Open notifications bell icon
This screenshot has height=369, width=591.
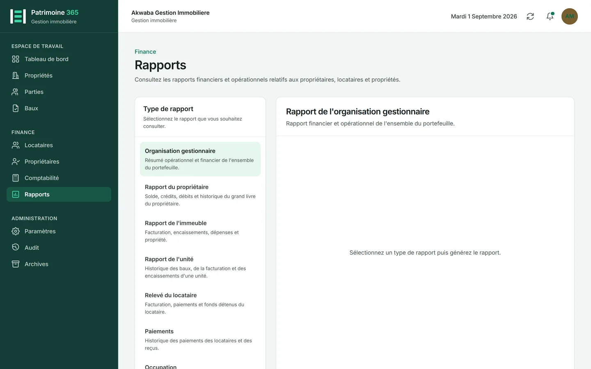click(550, 16)
